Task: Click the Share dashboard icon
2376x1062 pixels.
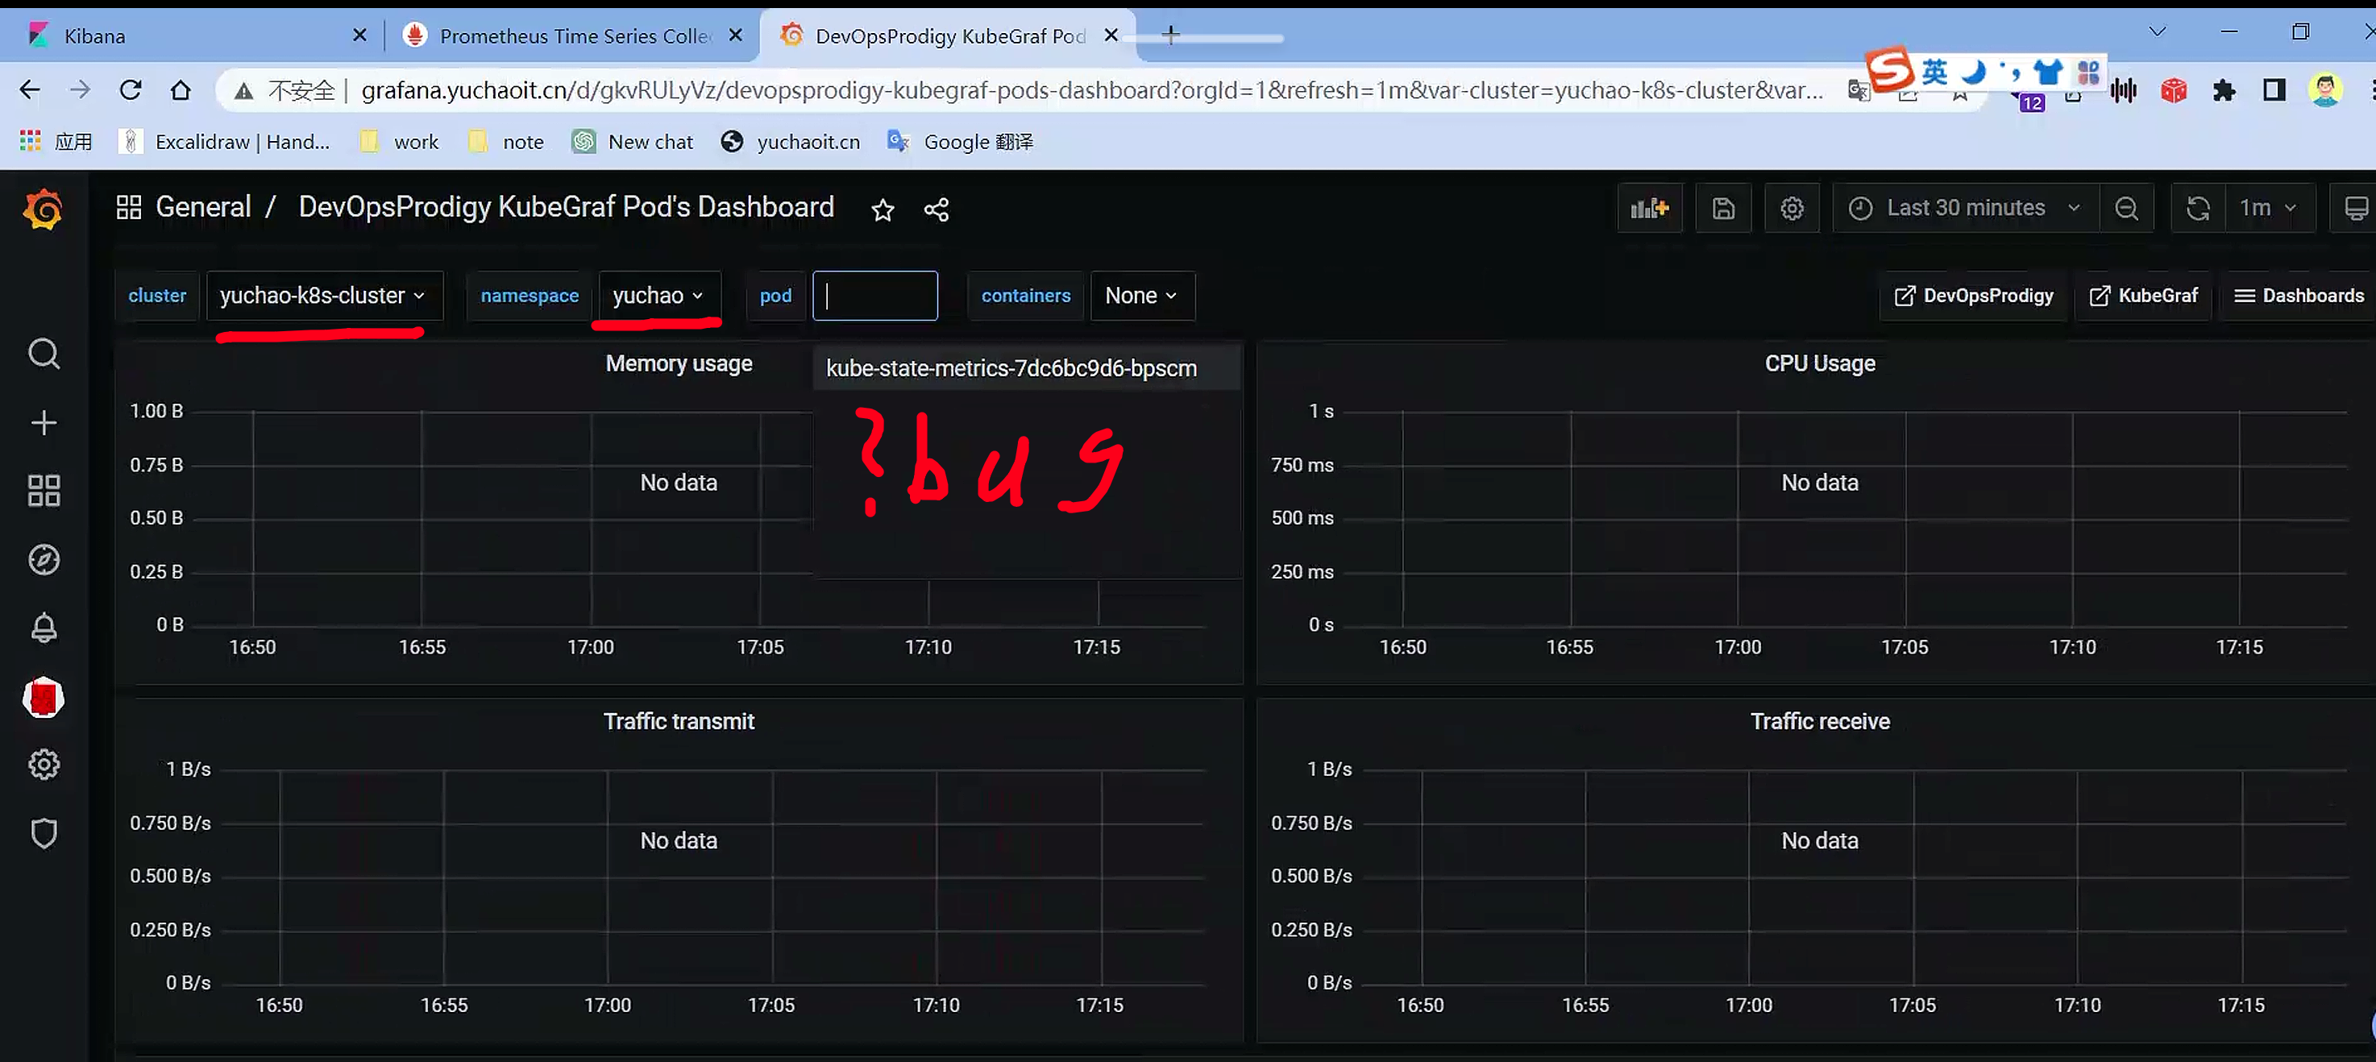Action: click(937, 210)
